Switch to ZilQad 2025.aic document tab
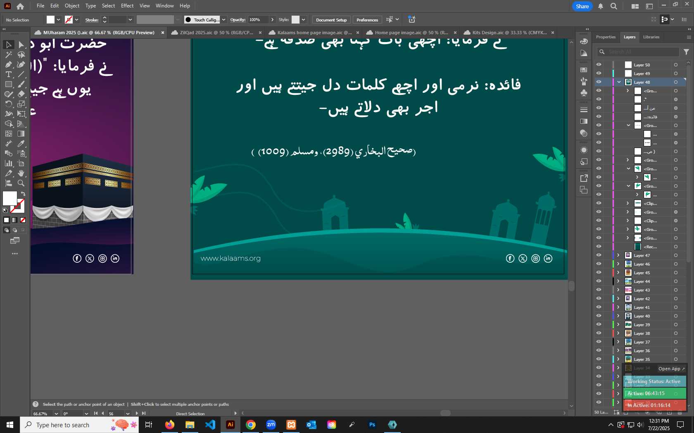 pyautogui.click(x=216, y=33)
